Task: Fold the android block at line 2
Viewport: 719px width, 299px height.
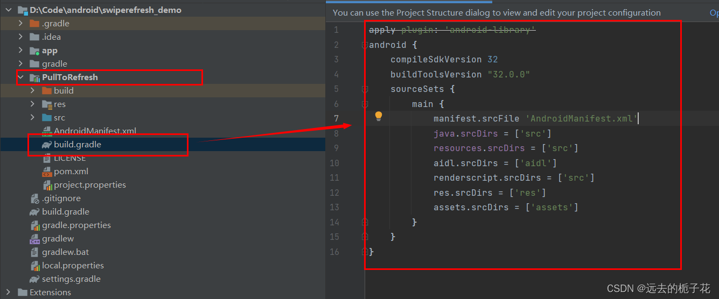Action: click(365, 45)
